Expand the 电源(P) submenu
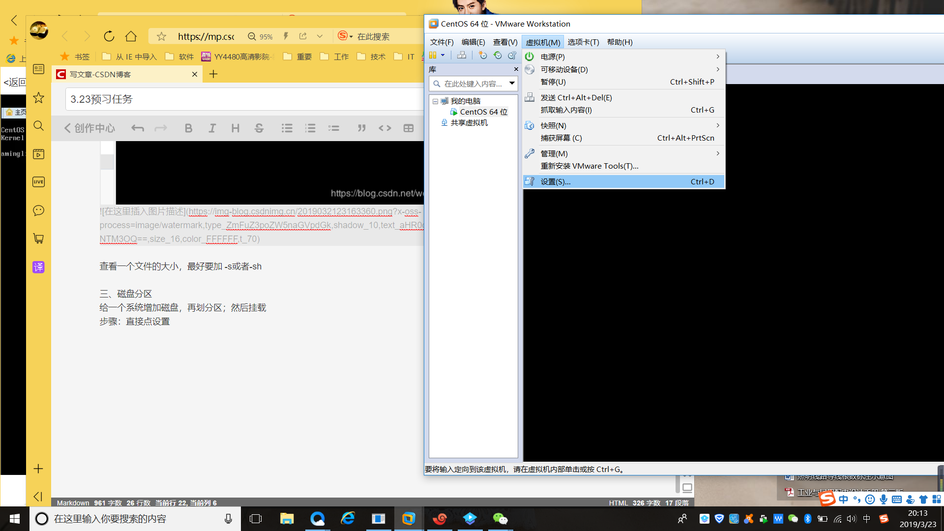 (624, 57)
